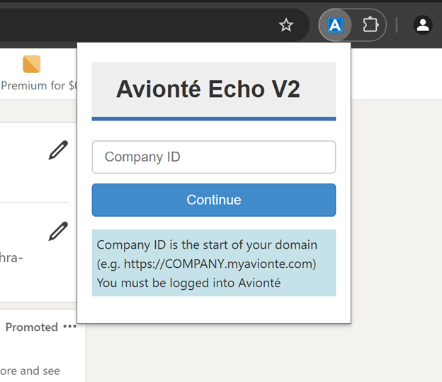Image resolution: width=442 pixels, height=382 pixels.
Task: Bookmark this page with the star icon
Action: (286, 26)
